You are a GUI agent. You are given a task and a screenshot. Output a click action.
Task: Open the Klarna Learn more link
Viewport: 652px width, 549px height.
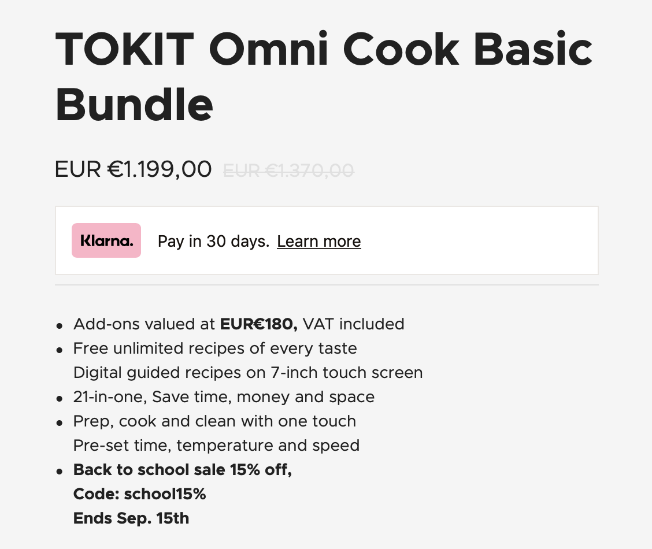pyautogui.click(x=319, y=241)
